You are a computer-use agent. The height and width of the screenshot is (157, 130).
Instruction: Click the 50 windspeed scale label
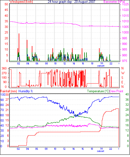pos(6,4)
